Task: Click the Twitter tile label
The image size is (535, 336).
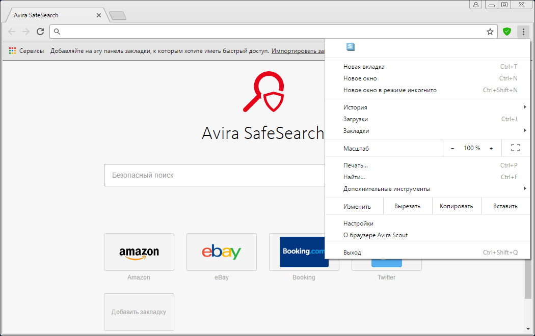Action: (386, 277)
